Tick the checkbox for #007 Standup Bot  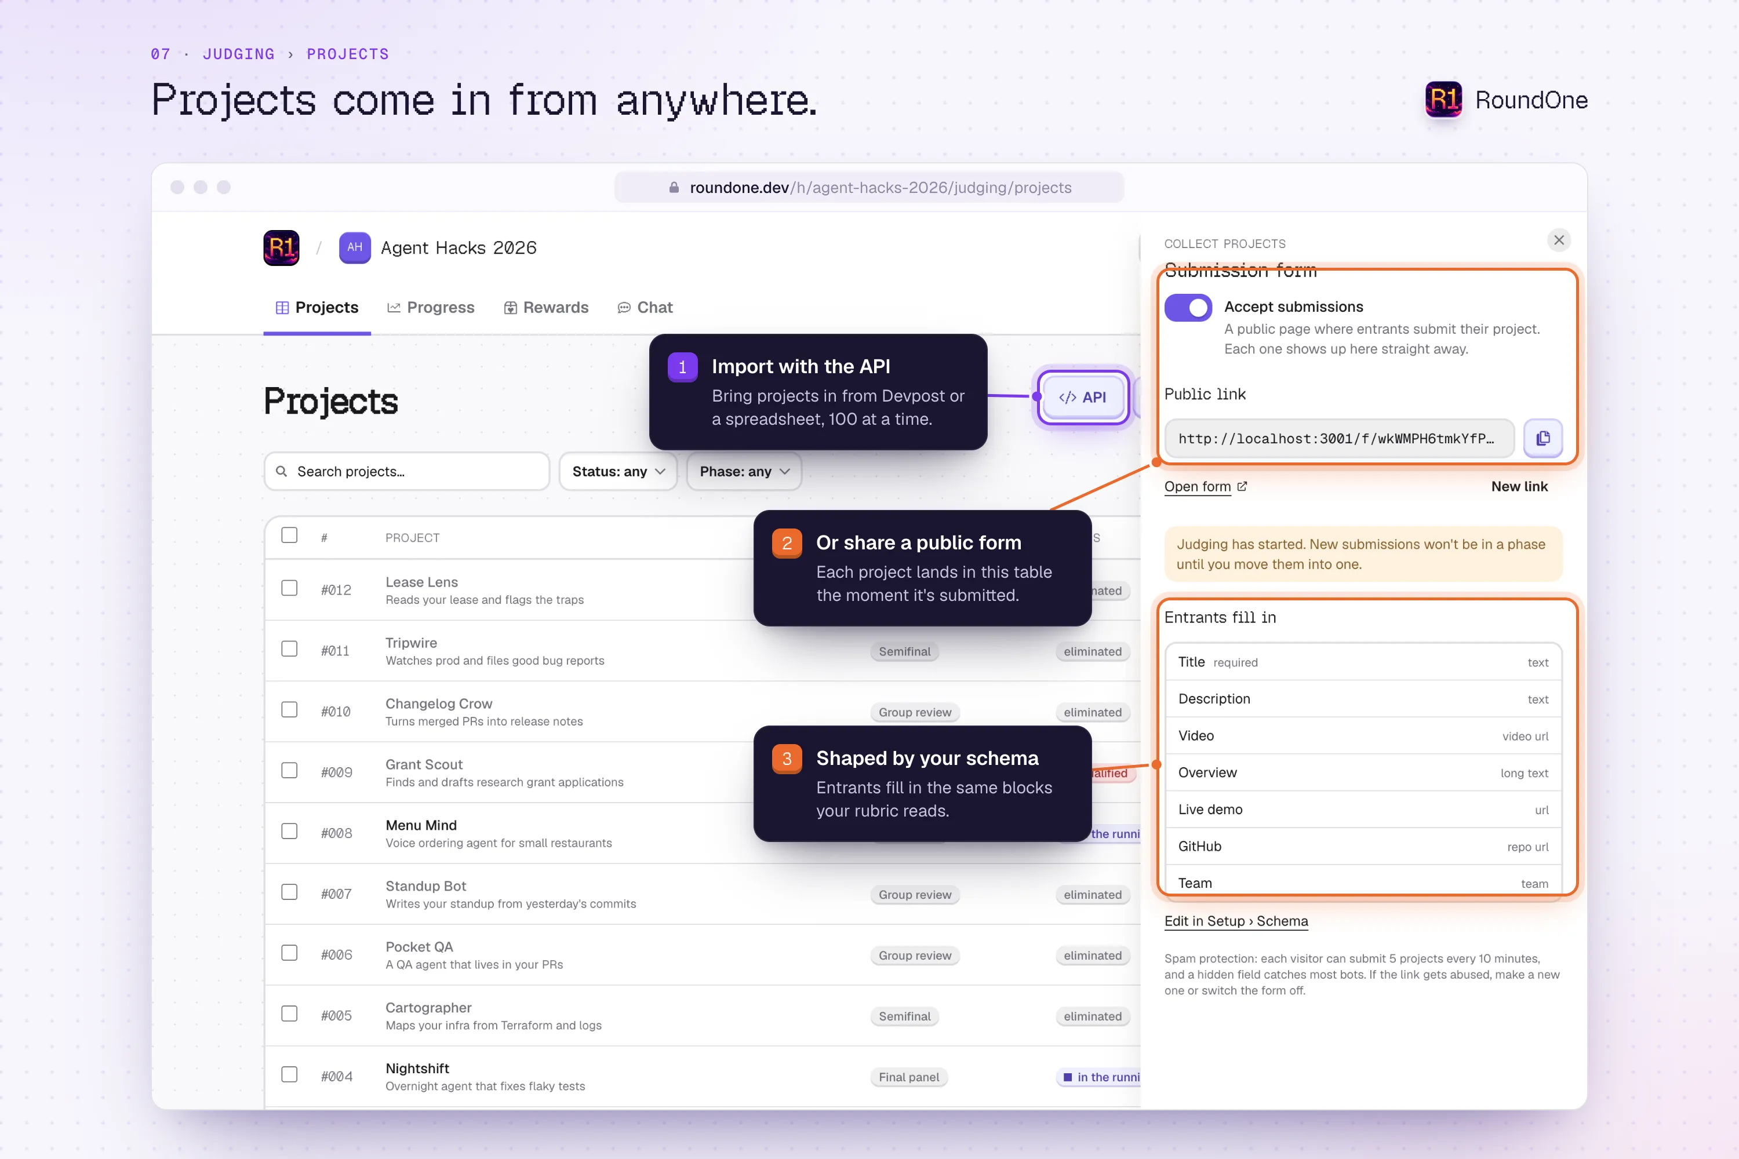coord(289,892)
